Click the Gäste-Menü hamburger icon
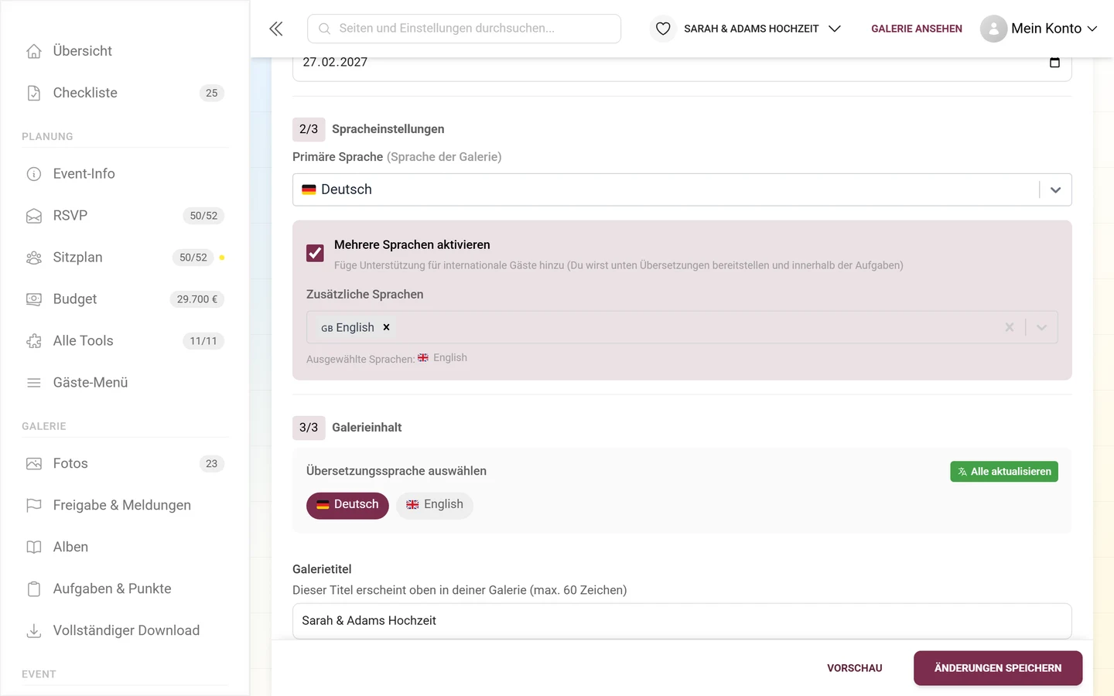 pos(34,383)
